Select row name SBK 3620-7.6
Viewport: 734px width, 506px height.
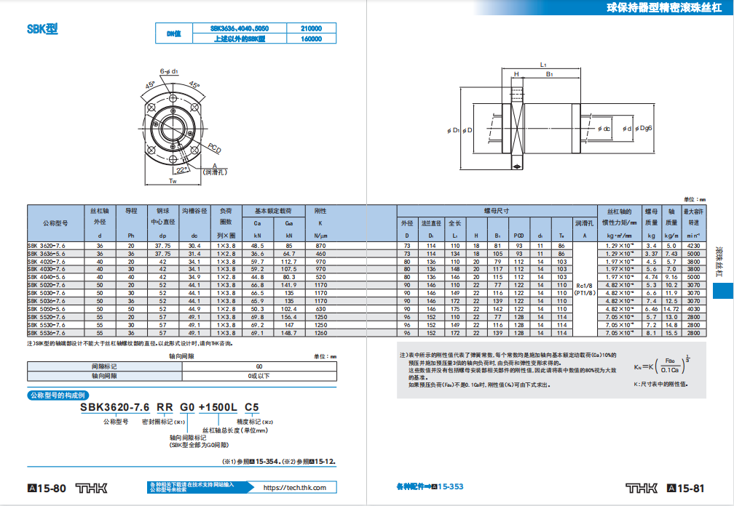tap(47, 246)
